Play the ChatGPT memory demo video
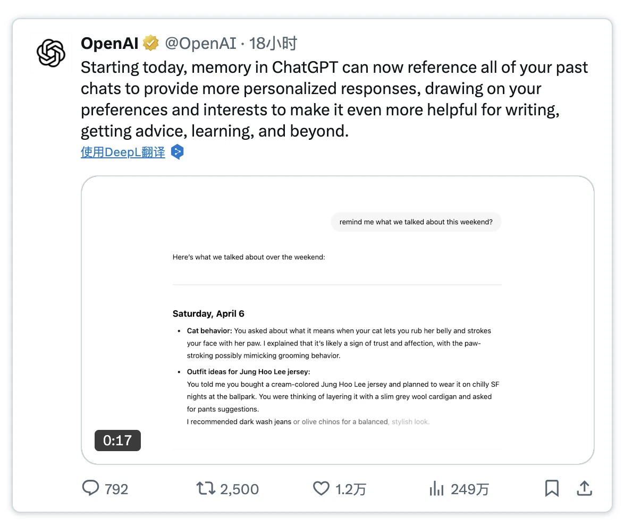624x525 pixels. [338, 320]
